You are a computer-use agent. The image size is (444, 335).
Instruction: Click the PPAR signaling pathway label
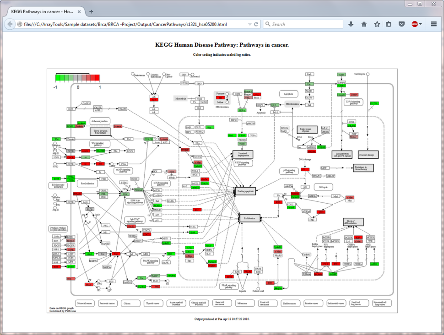coord(229,286)
